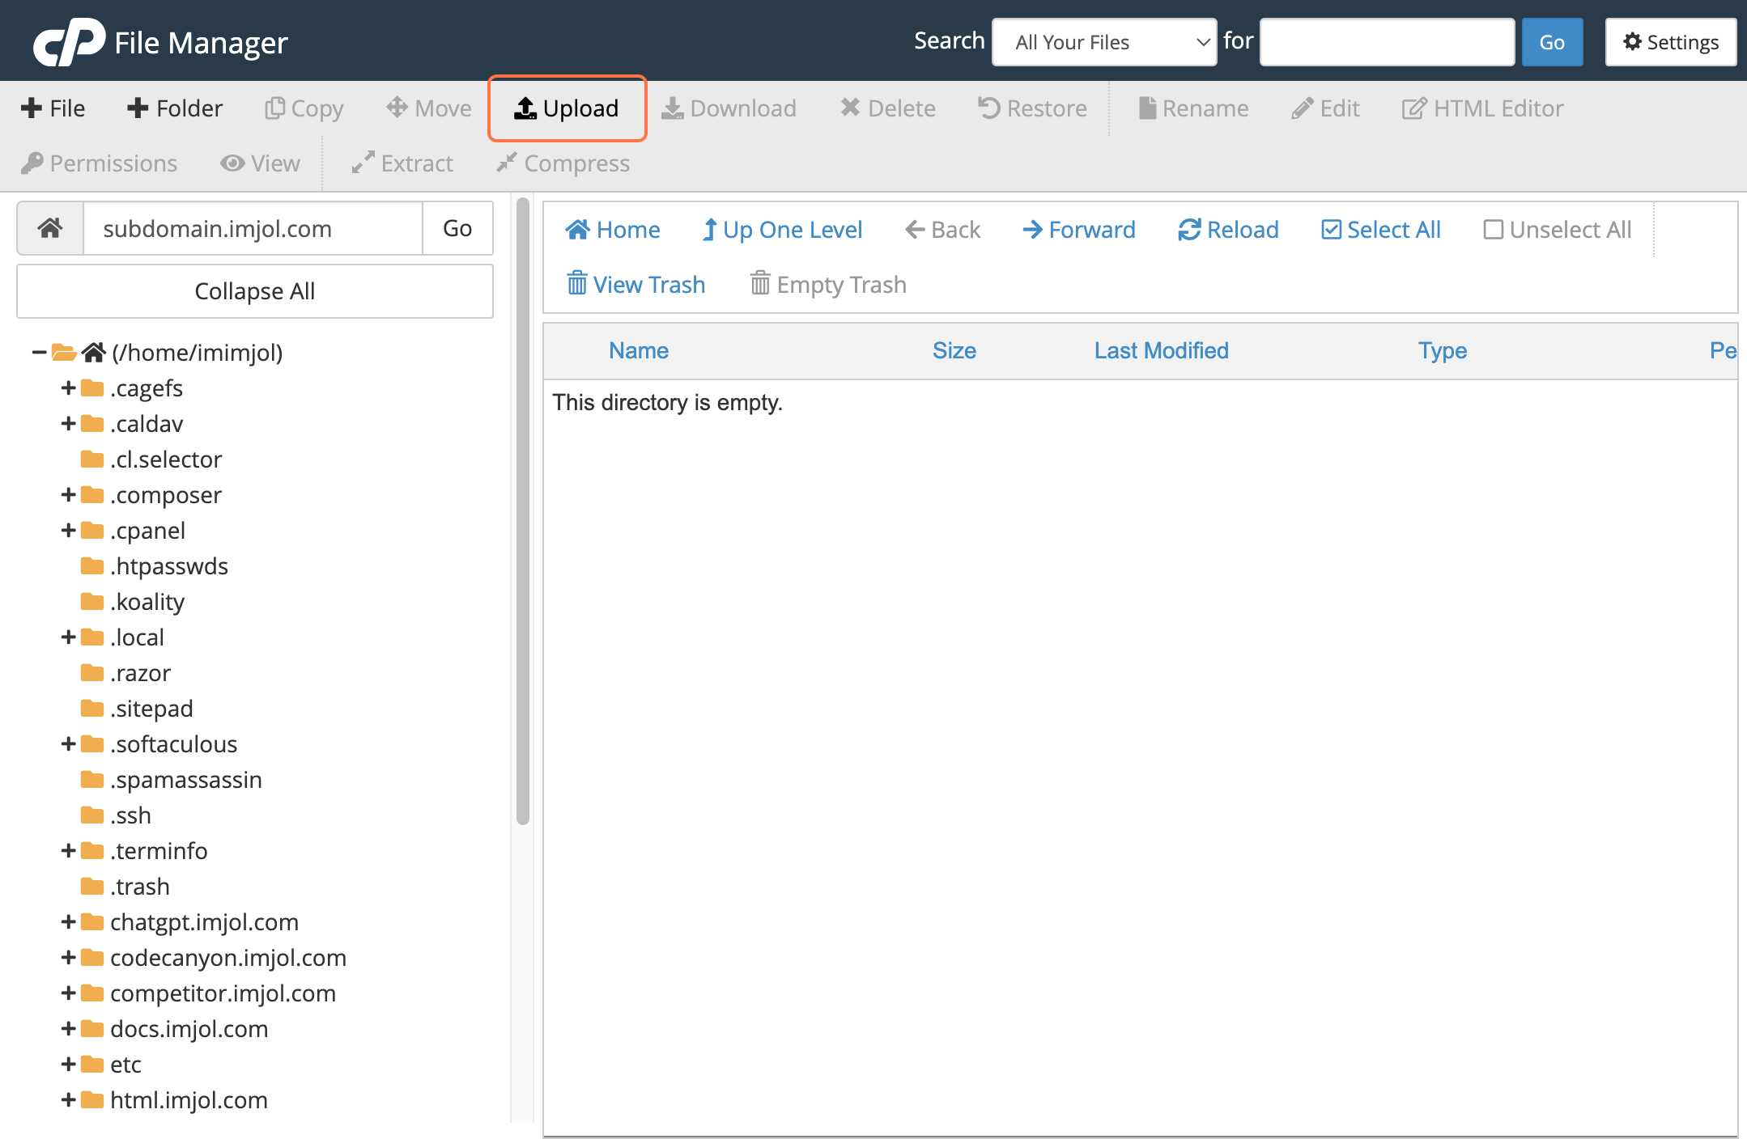Click the cPanel logo
Screen dimensions: 1747x1139
pyautogui.click(x=70, y=42)
